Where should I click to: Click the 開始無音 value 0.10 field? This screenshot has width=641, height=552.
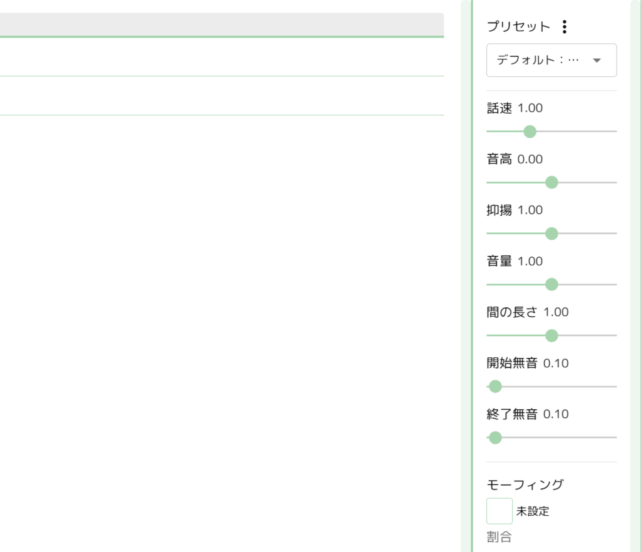pyautogui.click(x=556, y=364)
